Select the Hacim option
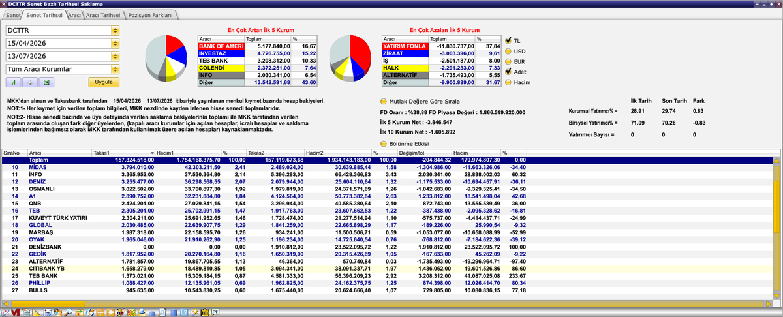This screenshot has width=783, height=317. 508,82
